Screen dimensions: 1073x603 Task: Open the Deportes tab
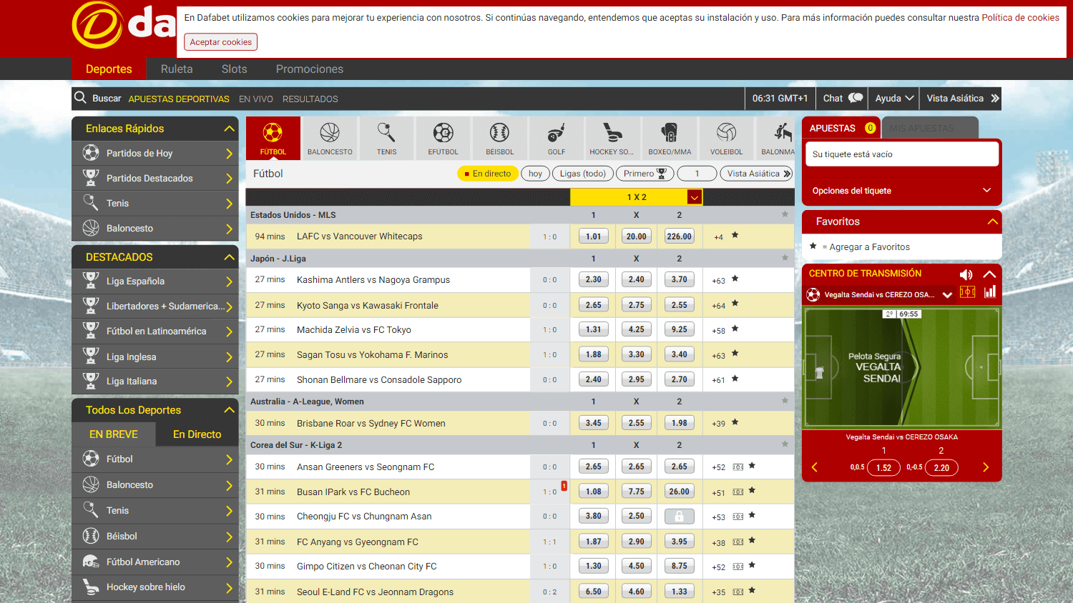tap(109, 69)
